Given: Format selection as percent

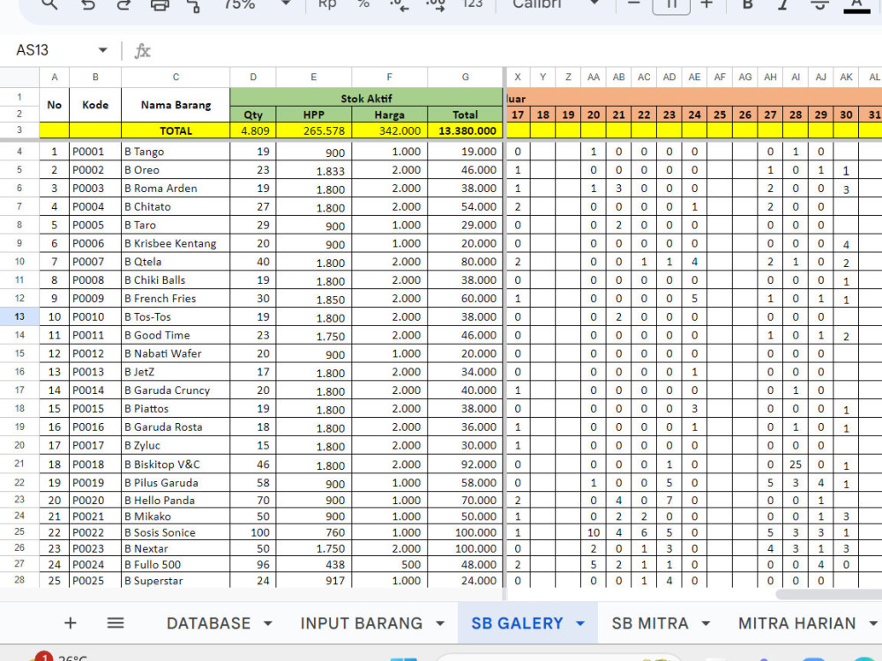Looking at the screenshot, I should [x=363, y=4].
